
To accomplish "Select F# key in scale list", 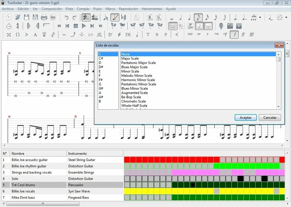I will tap(108, 80).
